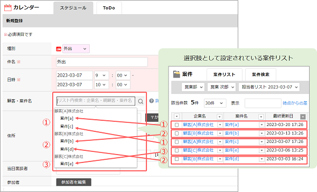Viewport: 317px width, 192px height.
Task: Switch to the 案件検索 tab
Action: (260, 74)
